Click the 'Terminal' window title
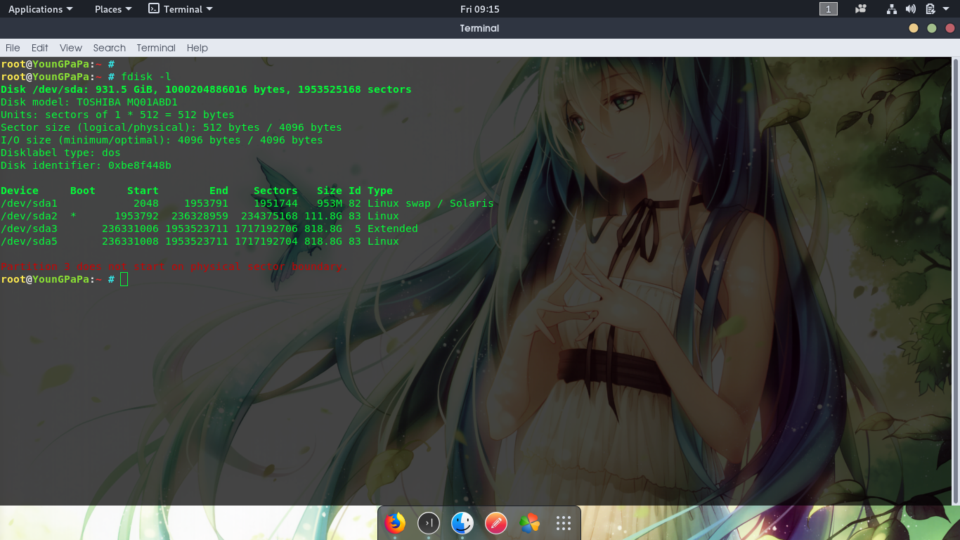The height and width of the screenshot is (540, 960). pyautogui.click(x=480, y=28)
